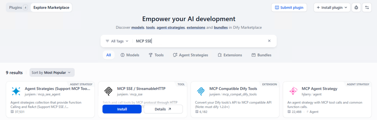Filter results by Models

coord(130,55)
